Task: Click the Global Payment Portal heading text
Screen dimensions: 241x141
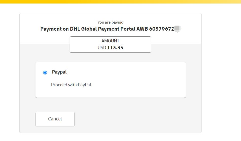Action: coord(108,29)
